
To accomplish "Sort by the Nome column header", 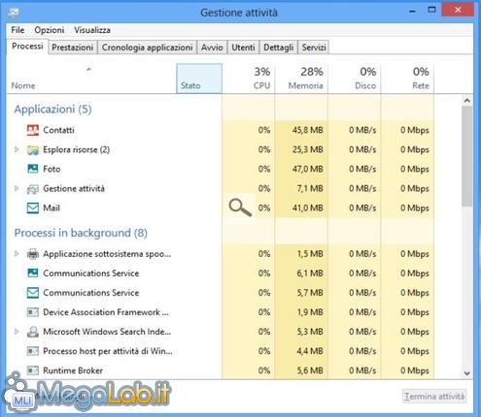I will point(91,79).
